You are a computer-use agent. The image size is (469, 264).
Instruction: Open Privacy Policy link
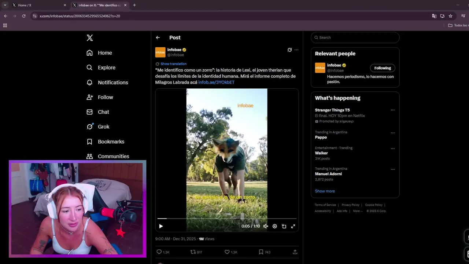point(351,205)
